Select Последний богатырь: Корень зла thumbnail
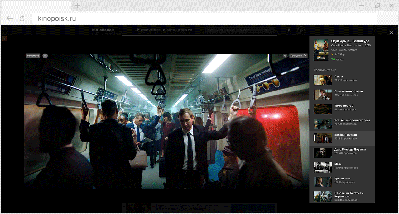 click(x=323, y=196)
